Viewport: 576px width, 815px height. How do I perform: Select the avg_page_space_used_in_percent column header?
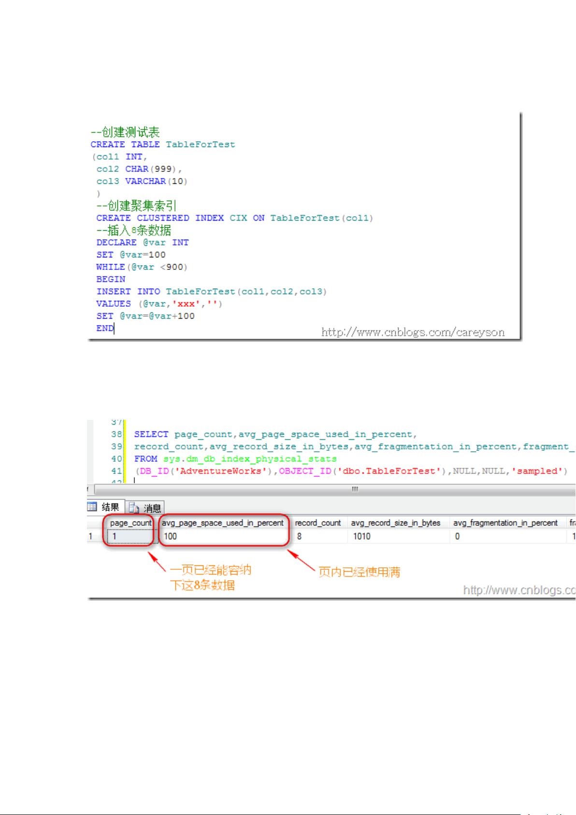tap(223, 523)
